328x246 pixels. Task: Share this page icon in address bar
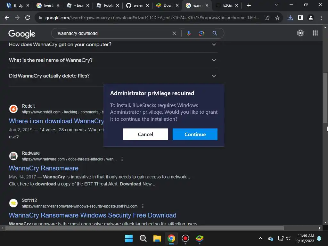pos(267,18)
